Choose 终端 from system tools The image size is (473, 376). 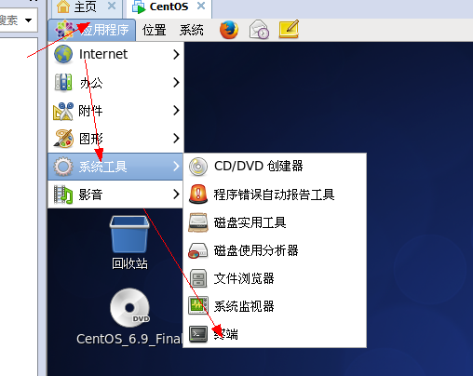[275, 334]
